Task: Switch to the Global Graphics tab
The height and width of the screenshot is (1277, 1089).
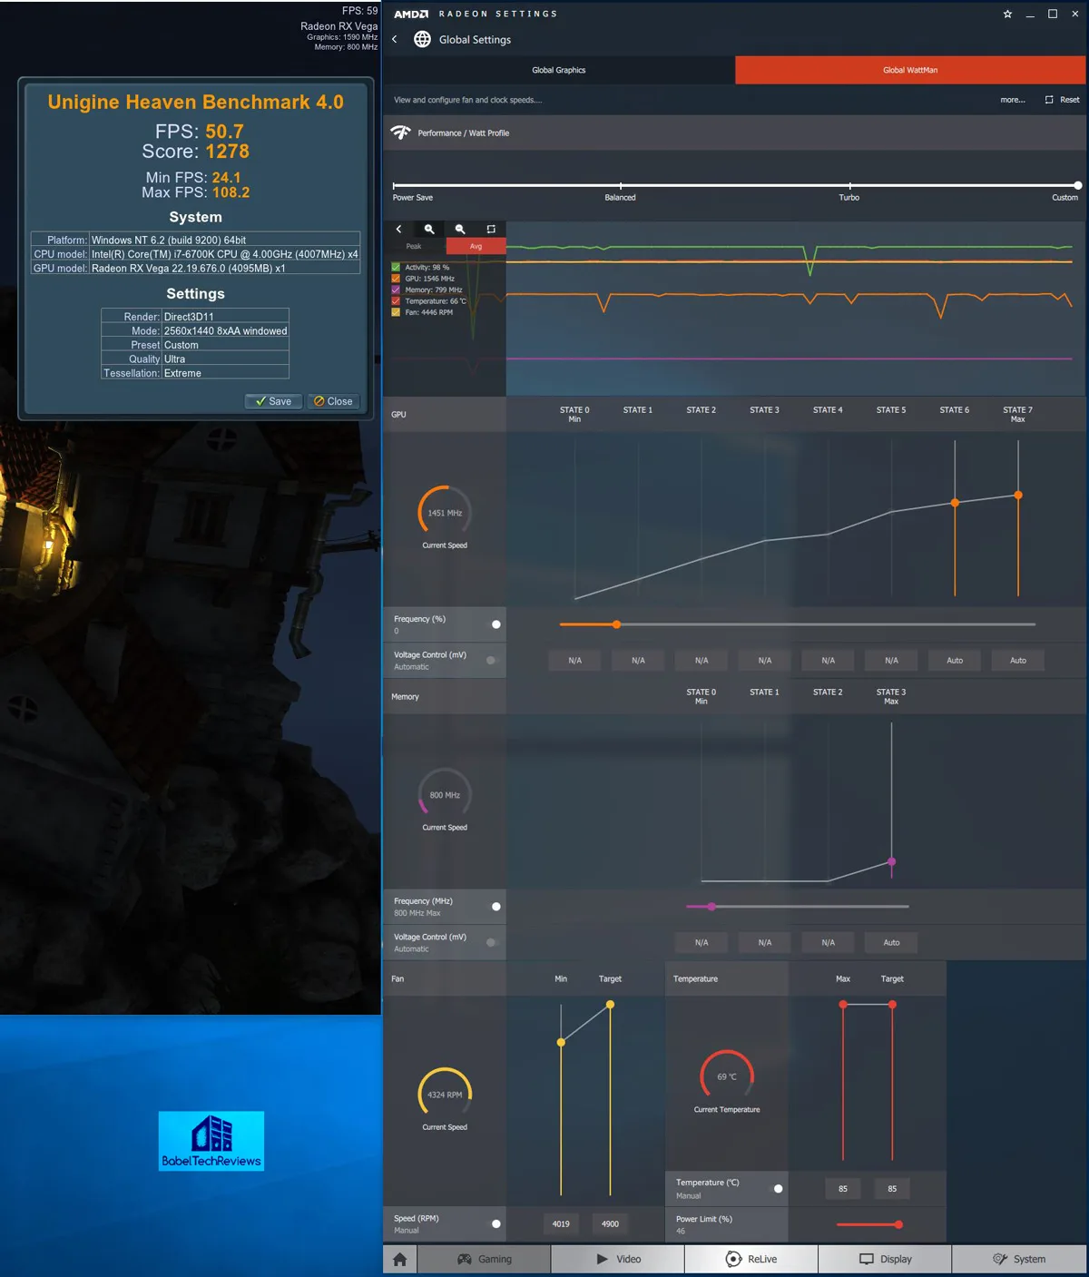Action: tap(558, 70)
